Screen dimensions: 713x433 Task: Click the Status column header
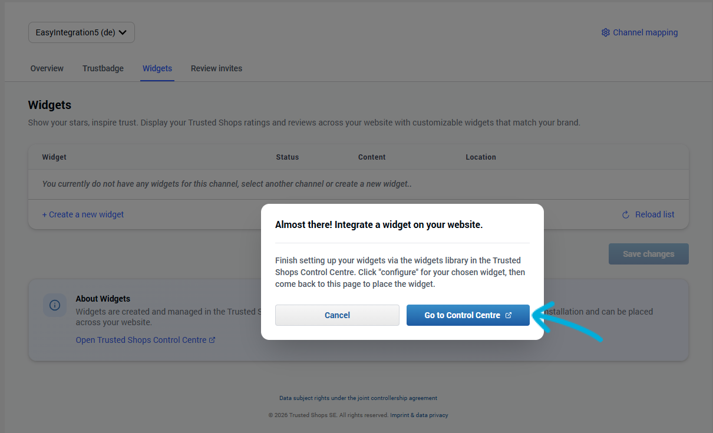point(287,157)
